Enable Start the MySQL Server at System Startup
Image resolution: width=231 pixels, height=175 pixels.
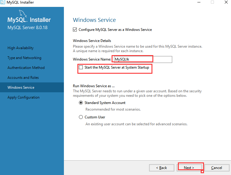click(81, 67)
